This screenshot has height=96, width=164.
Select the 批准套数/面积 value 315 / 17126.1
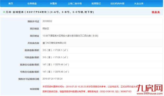55,50
